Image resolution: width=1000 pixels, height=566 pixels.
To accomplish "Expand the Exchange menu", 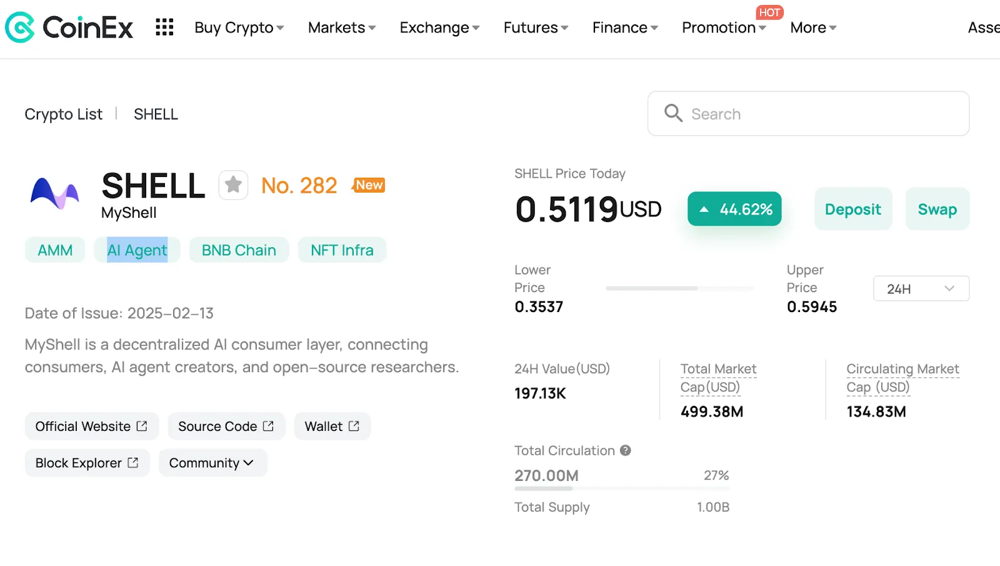I will point(439,28).
